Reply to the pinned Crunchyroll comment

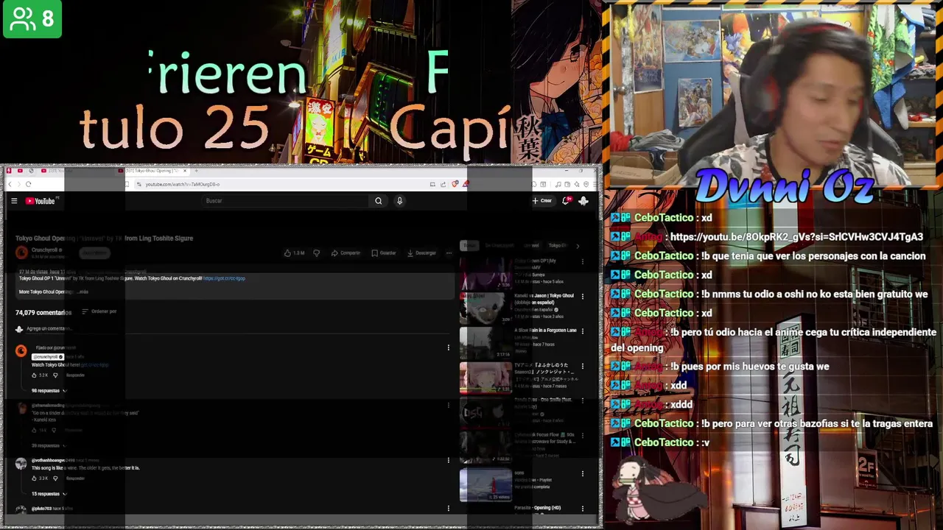tap(75, 375)
